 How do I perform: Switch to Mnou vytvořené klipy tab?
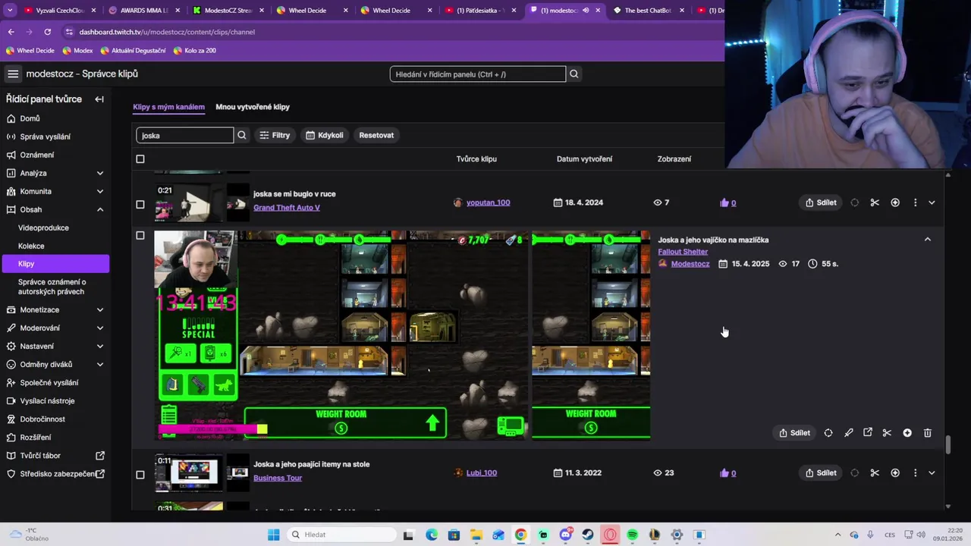[x=253, y=107]
